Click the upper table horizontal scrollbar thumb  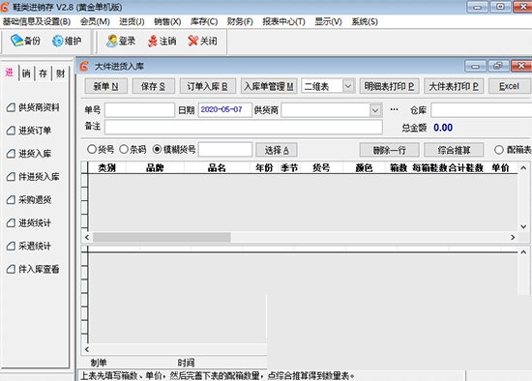coord(162,237)
